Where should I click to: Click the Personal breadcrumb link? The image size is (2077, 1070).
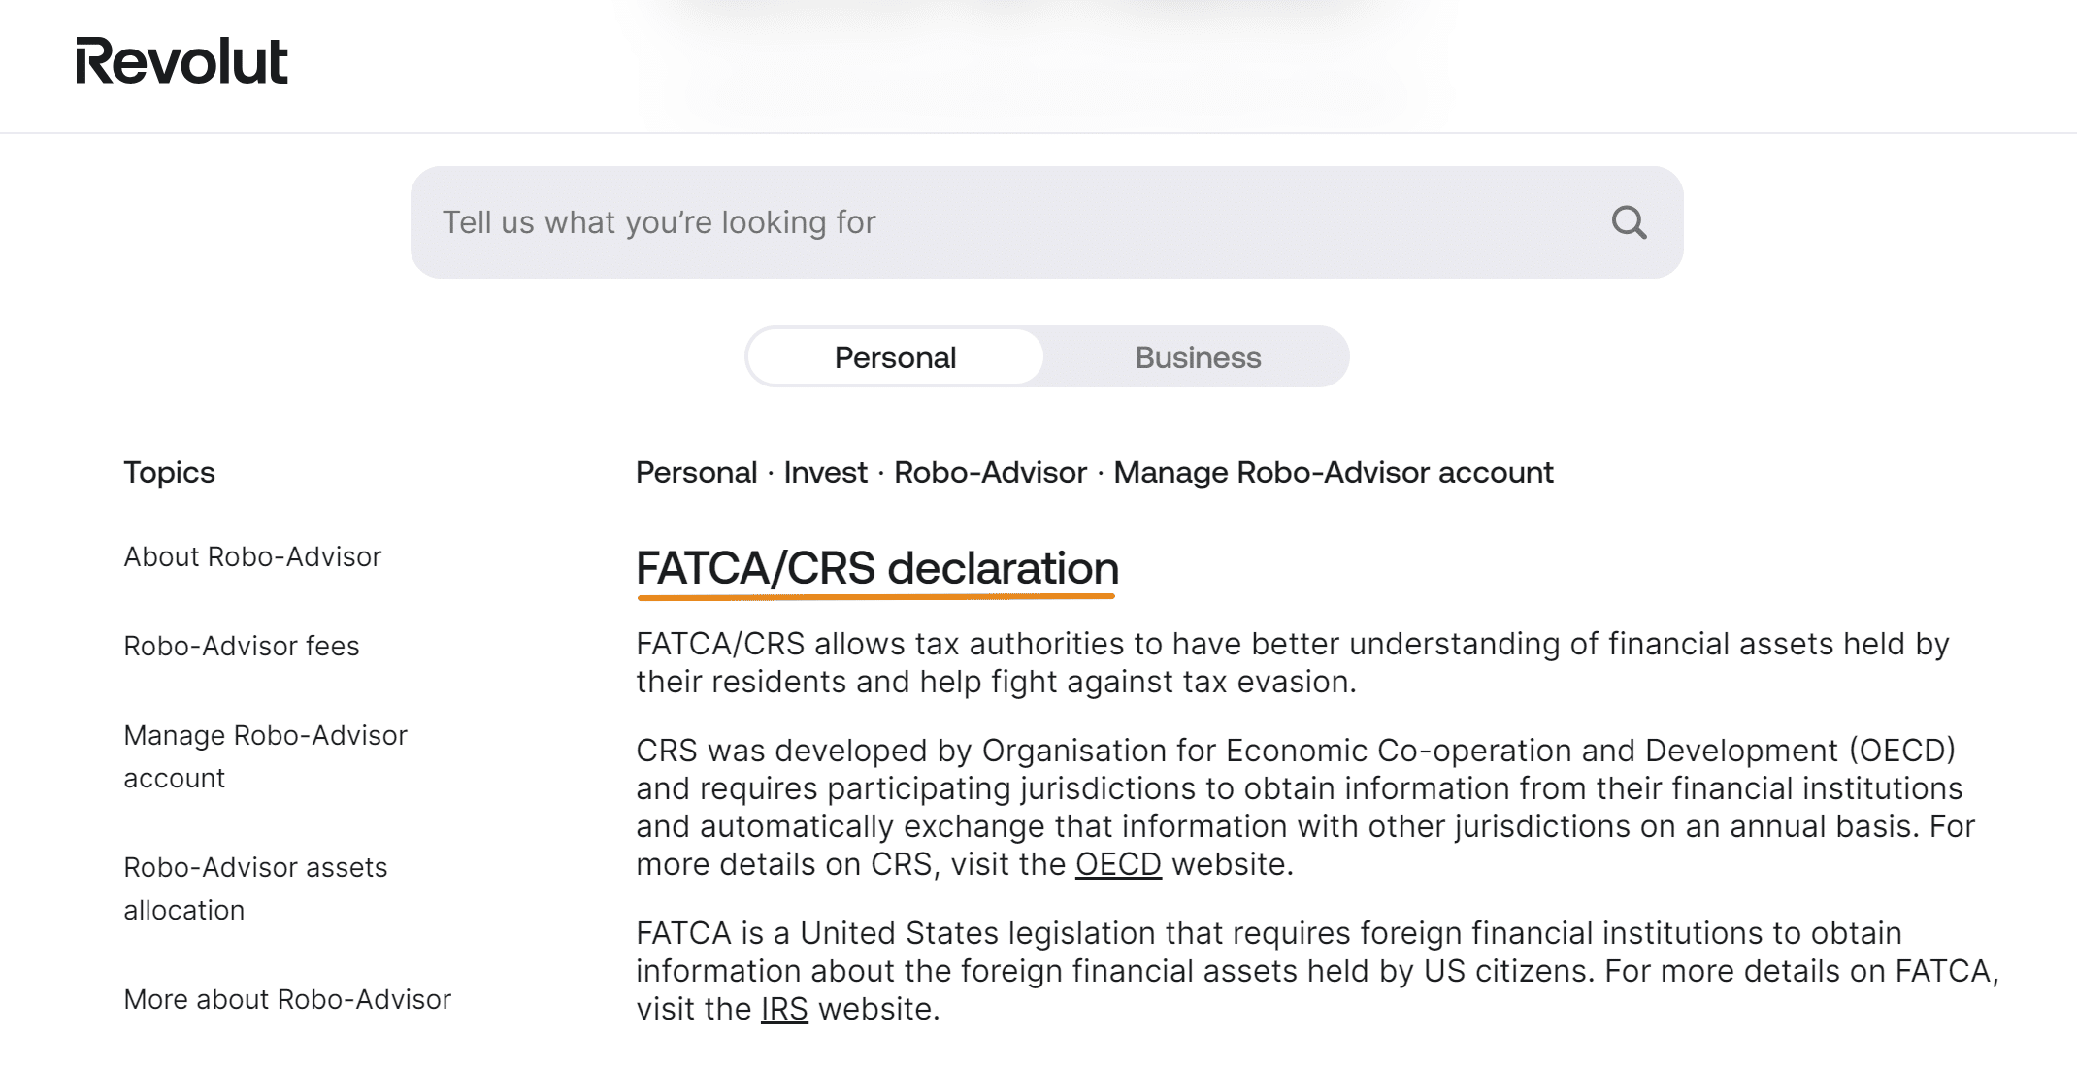pos(696,473)
